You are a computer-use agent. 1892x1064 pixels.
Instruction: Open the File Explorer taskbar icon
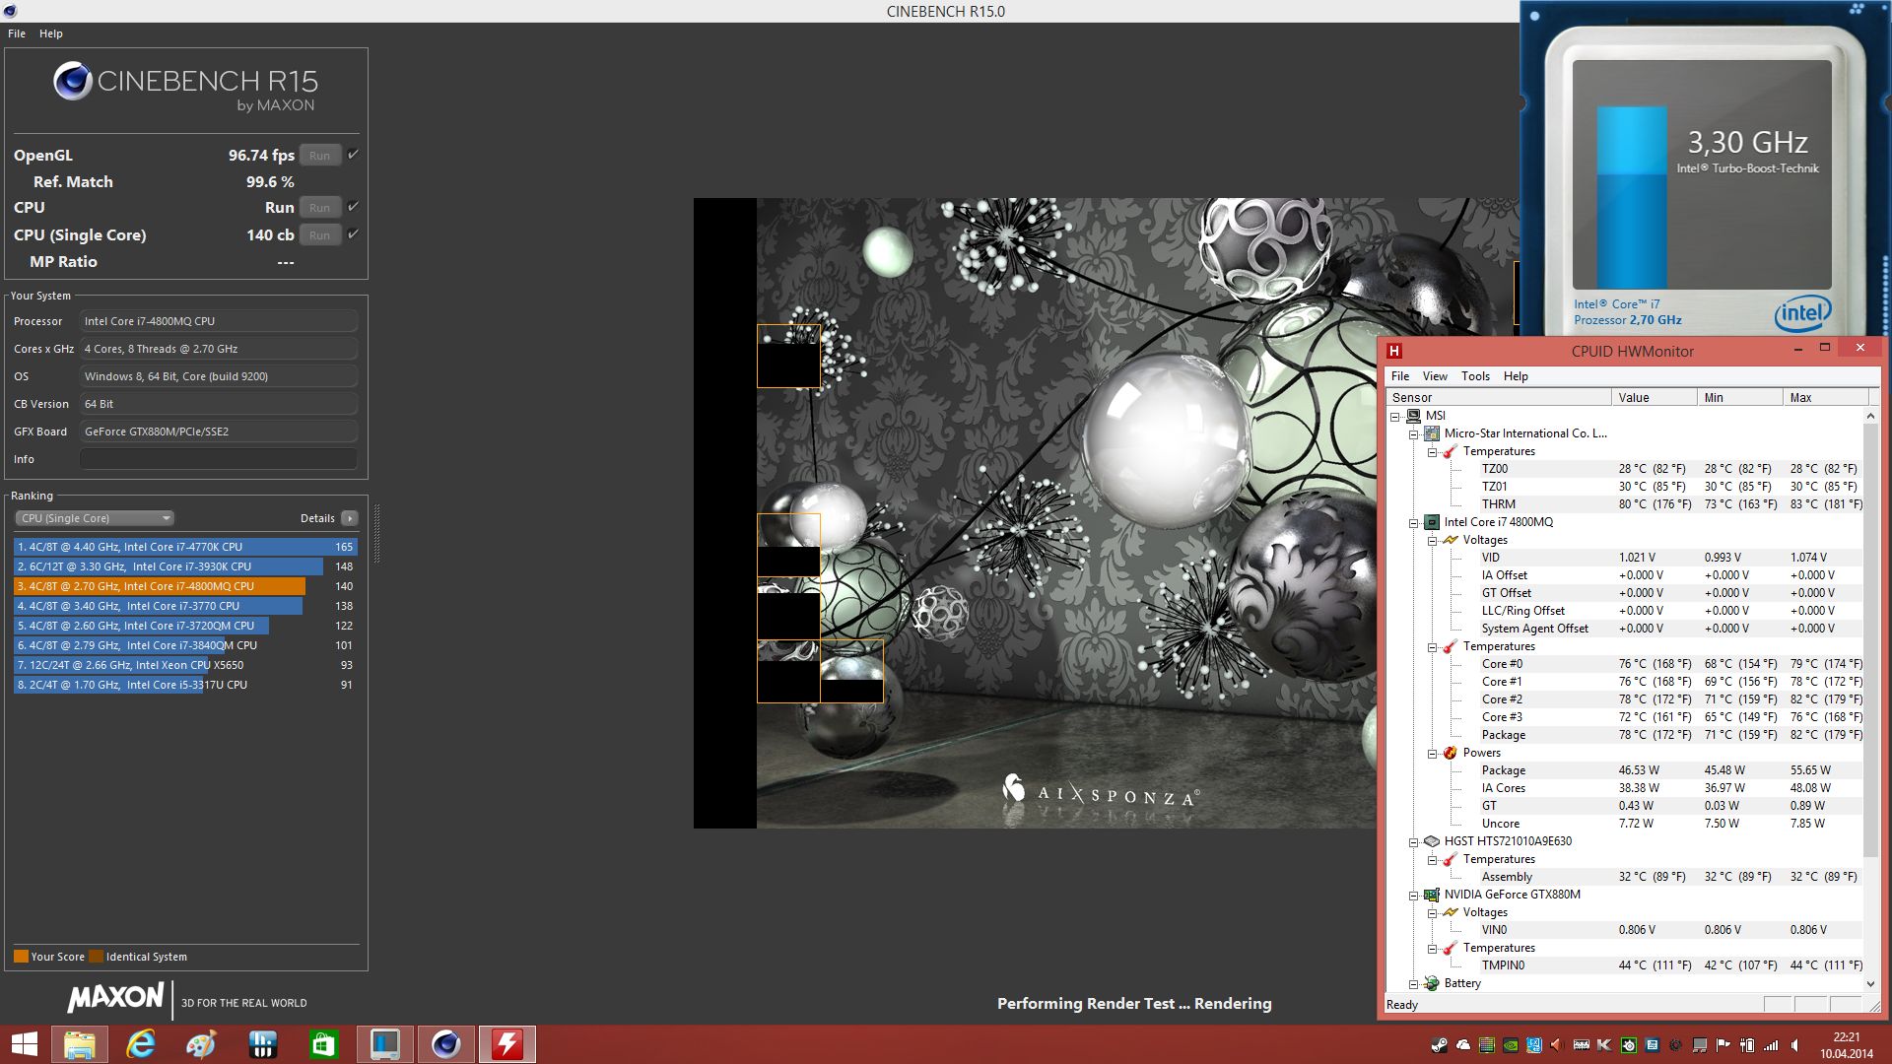click(x=80, y=1044)
